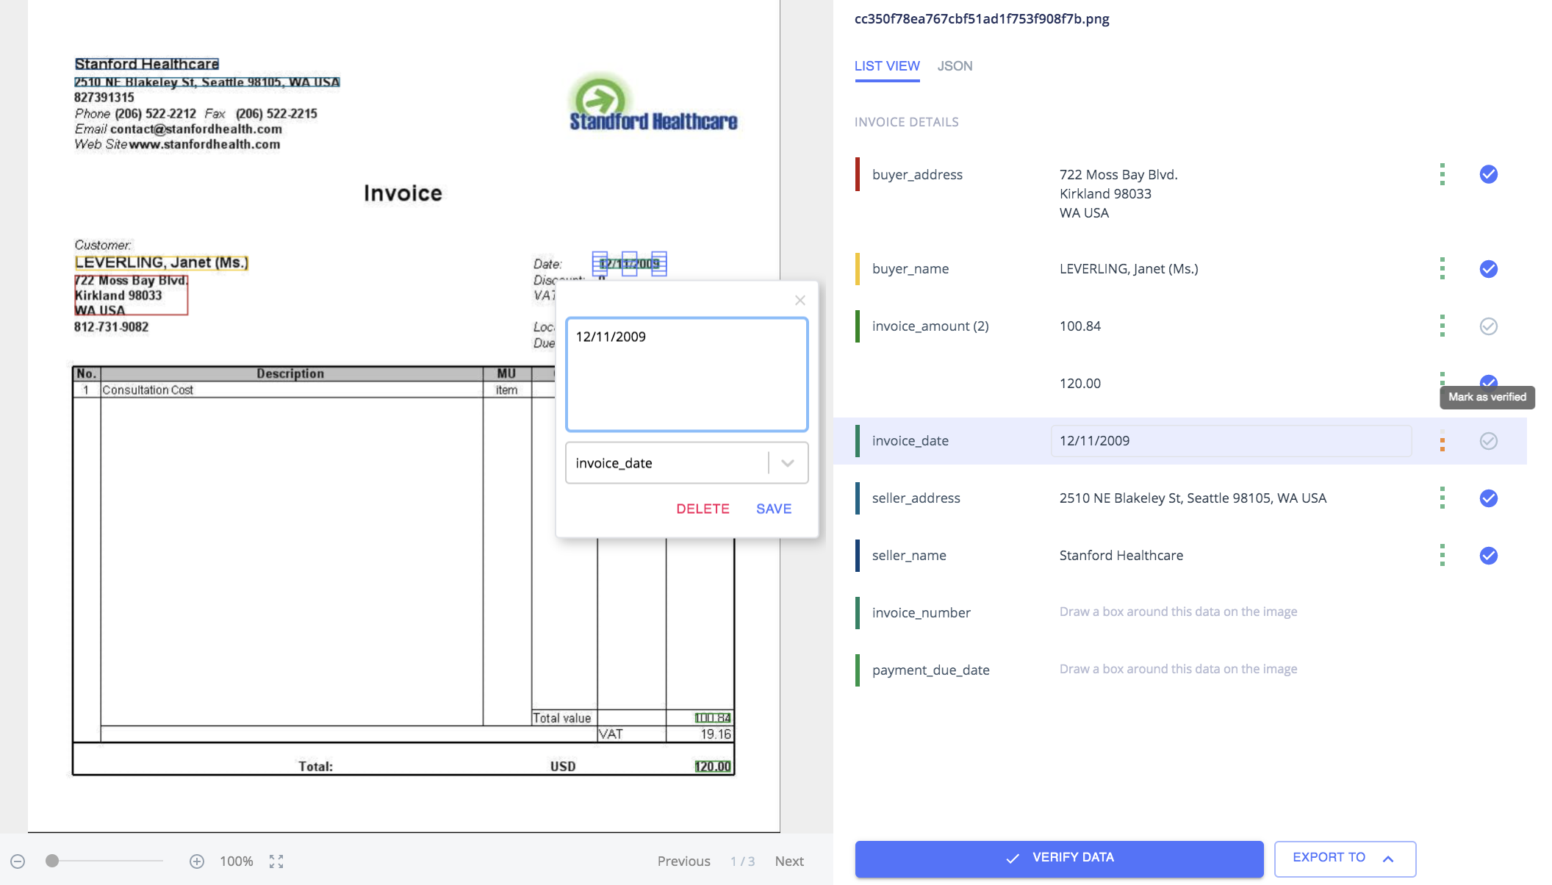
Task: Switch to the JSON tab
Action: (x=955, y=65)
